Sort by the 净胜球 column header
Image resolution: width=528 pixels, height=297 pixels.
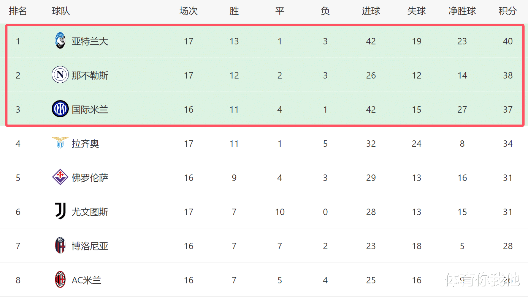coord(462,11)
